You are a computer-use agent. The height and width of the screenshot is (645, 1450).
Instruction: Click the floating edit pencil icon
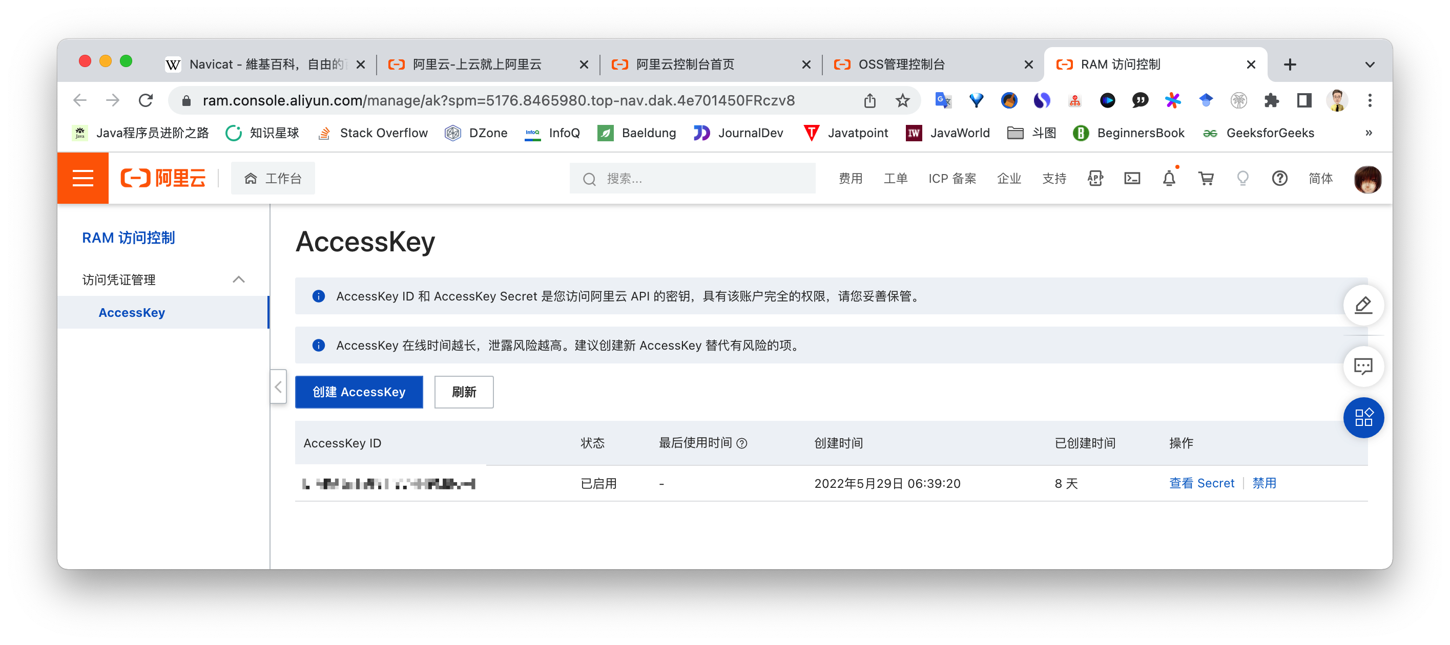point(1363,305)
